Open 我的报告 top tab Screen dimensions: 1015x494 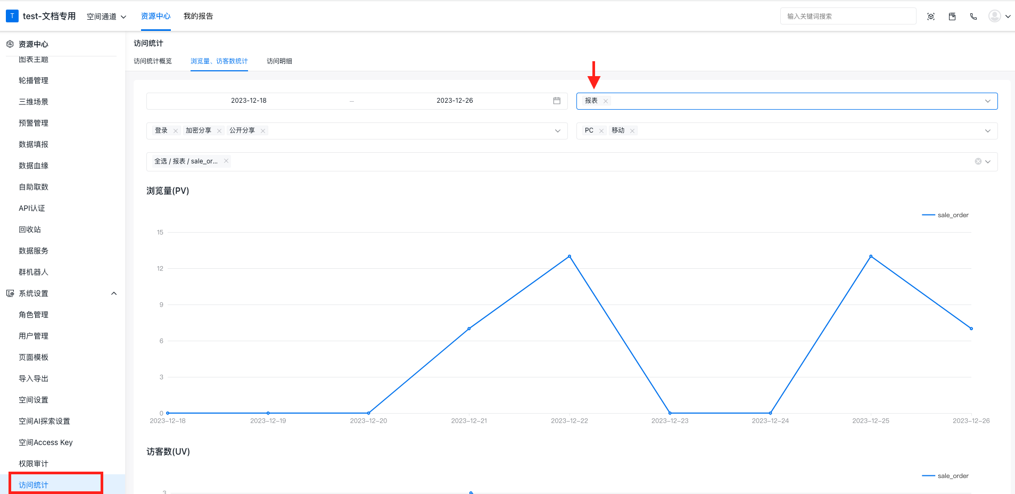point(198,16)
